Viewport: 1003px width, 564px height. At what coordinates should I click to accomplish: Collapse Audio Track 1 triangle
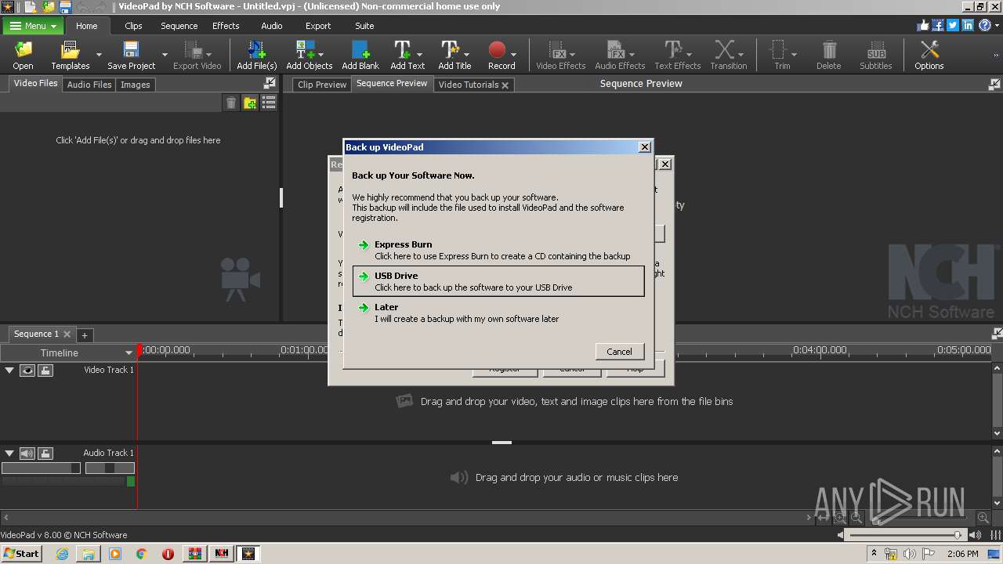click(x=9, y=453)
